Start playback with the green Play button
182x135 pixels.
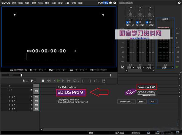click(59, 81)
